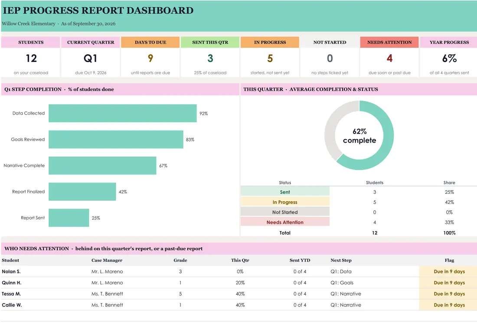Click the Year Progress value 6%
The width and height of the screenshot is (477, 323).
(x=449, y=59)
